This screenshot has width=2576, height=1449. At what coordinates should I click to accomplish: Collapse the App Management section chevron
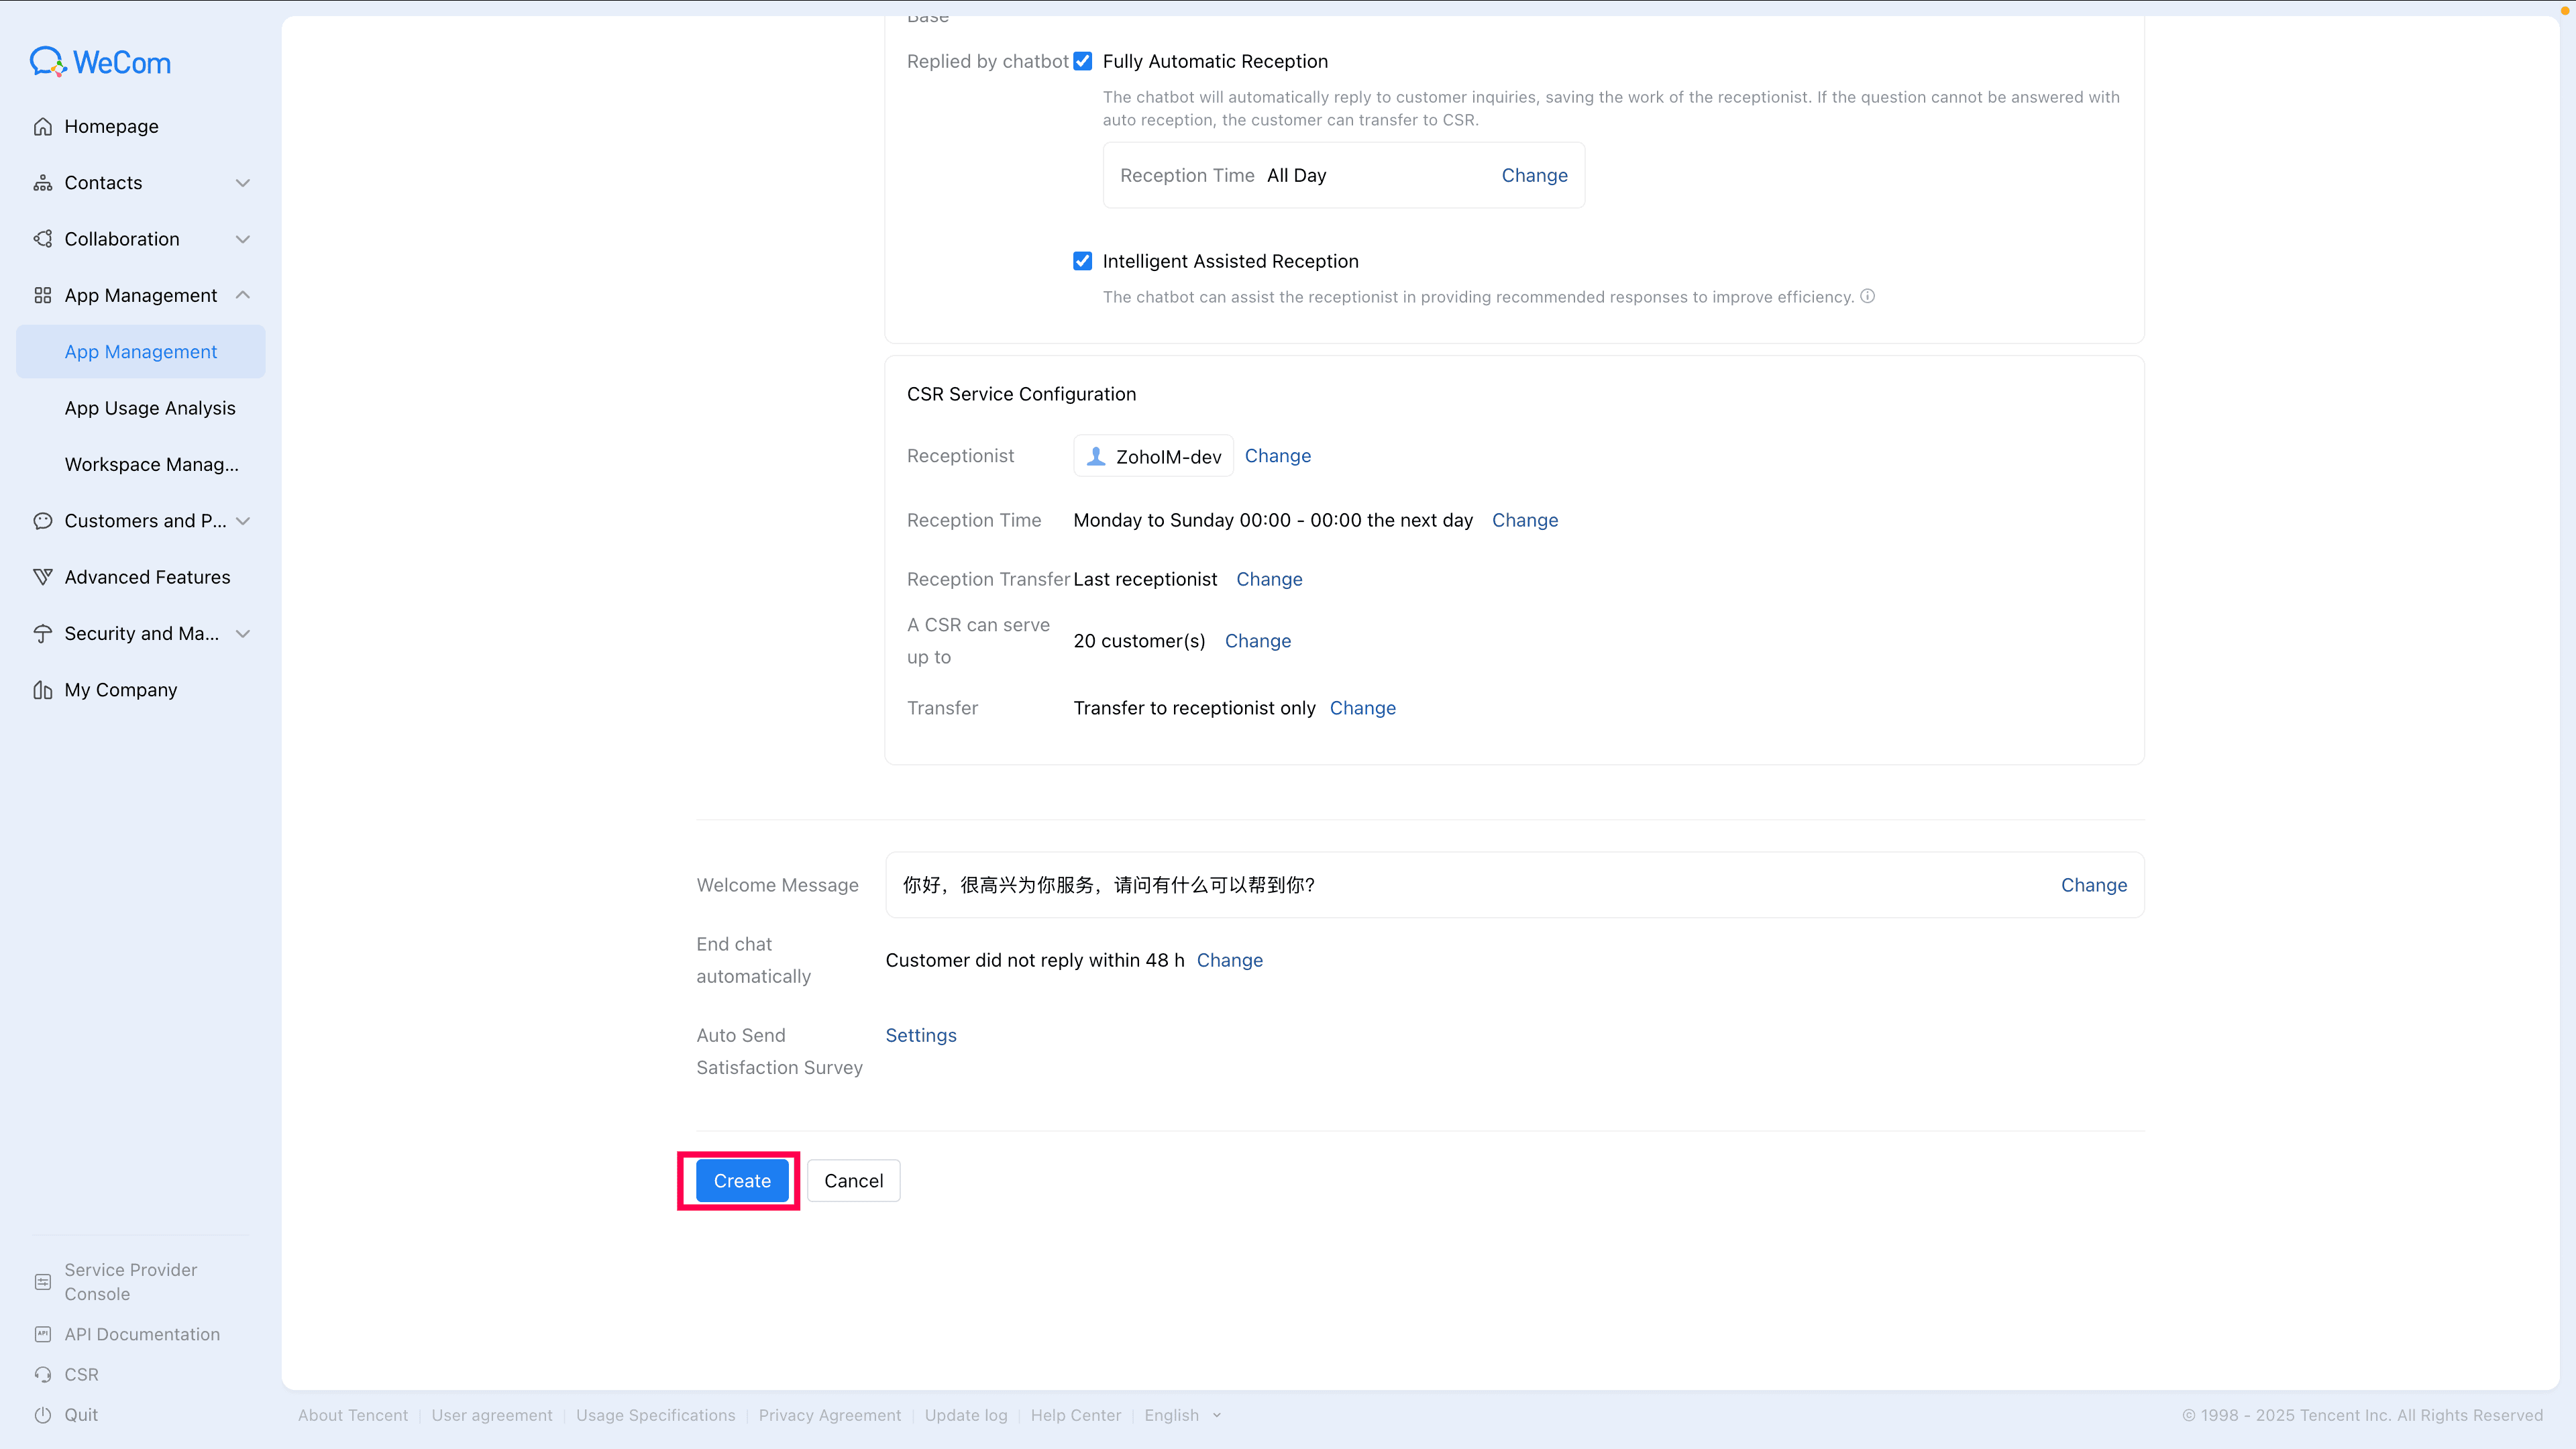click(x=242, y=295)
